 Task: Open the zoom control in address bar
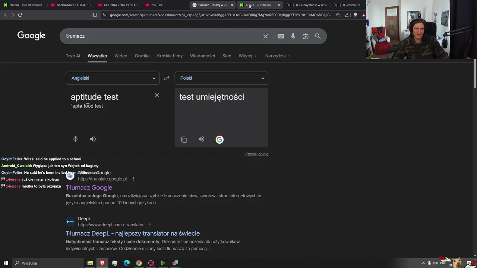338,15
